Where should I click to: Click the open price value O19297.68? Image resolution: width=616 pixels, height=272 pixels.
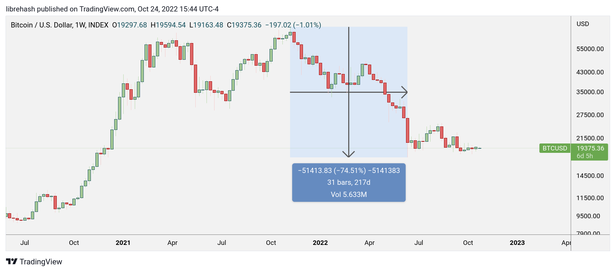130,25
